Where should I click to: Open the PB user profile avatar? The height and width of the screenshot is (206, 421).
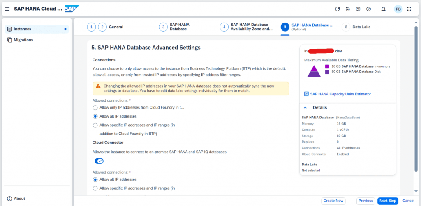point(398,9)
